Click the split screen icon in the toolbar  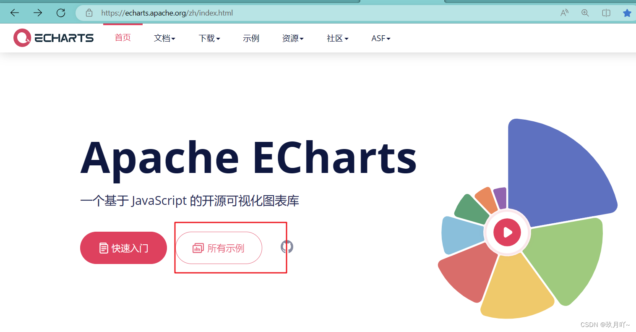606,13
